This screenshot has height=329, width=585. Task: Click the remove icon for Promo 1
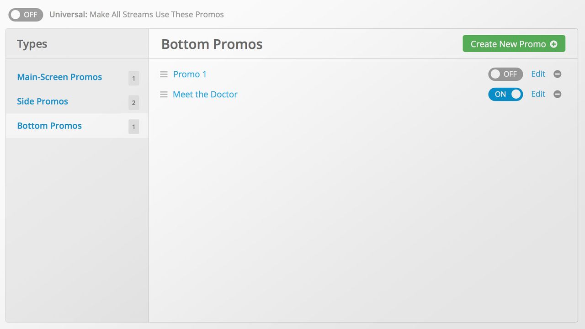(557, 74)
